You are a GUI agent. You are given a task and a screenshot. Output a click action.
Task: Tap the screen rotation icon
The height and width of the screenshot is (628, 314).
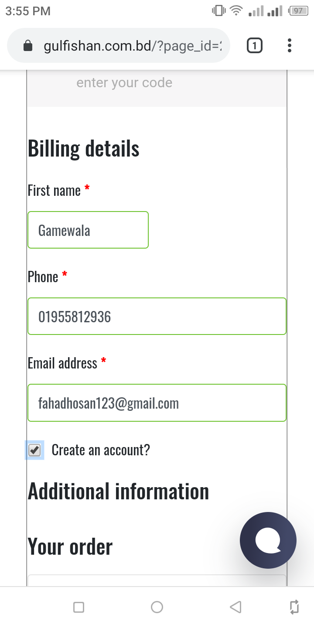(x=294, y=607)
